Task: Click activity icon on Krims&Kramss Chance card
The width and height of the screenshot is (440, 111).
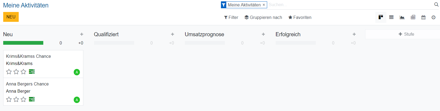Action: [32, 72]
